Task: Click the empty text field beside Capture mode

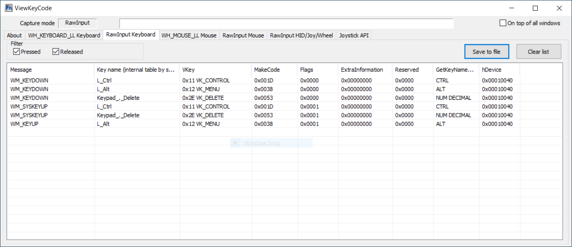Action: [286, 24]
